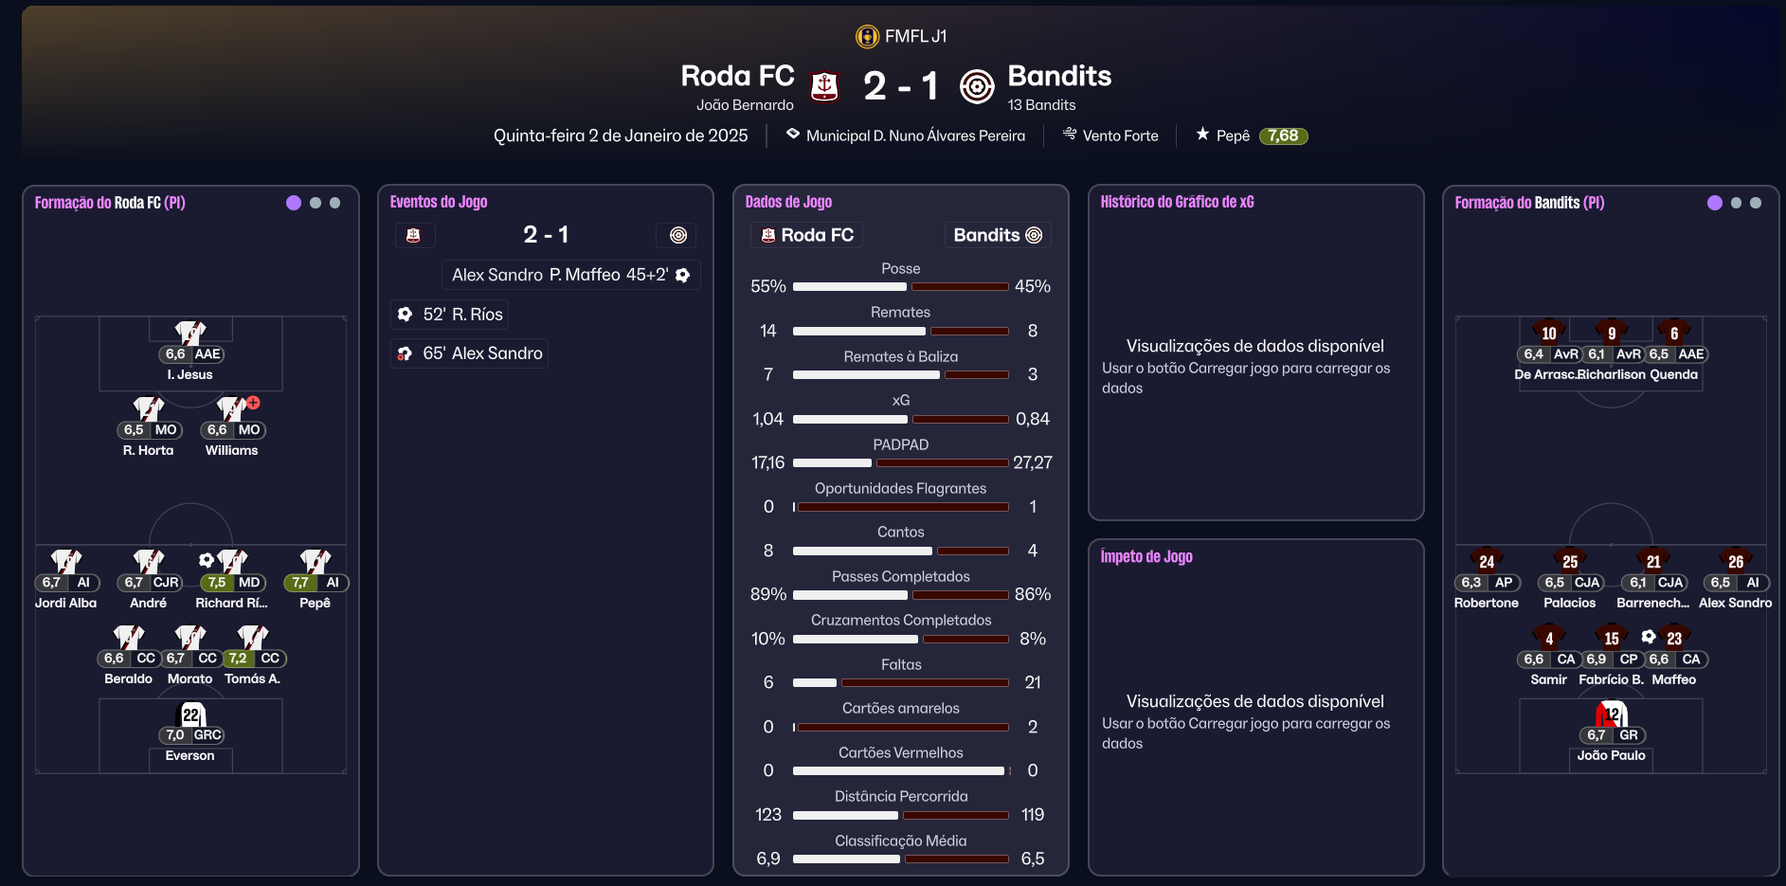
Task: Click the Posse possession bar
Action: [900, 286]
